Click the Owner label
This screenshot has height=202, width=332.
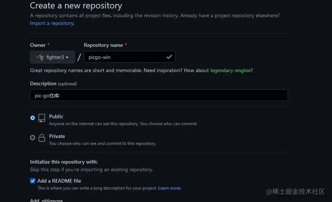coord(38,45)
